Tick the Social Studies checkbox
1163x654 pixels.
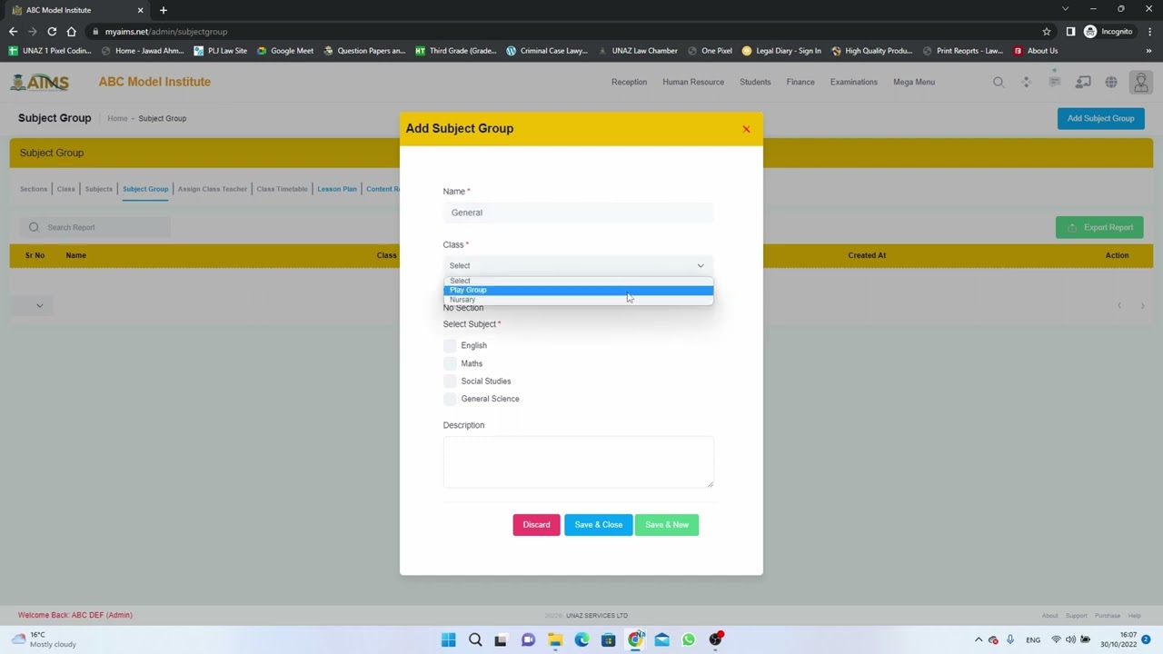pyautogui.click(x=450, y=381)
